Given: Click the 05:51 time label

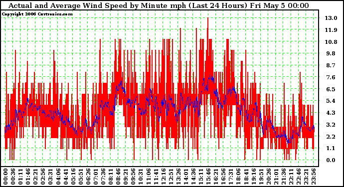Looking at the screenshot, I should click(80, 177).
